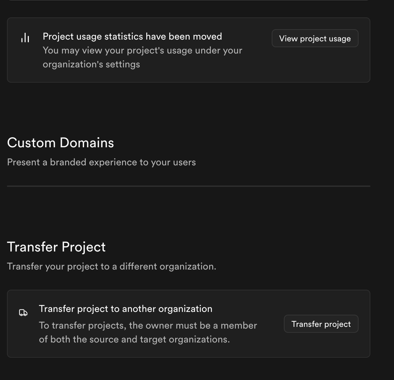Click the truck icon for project transfer
Screen dimensions: 394x380
tap(23, 313)
